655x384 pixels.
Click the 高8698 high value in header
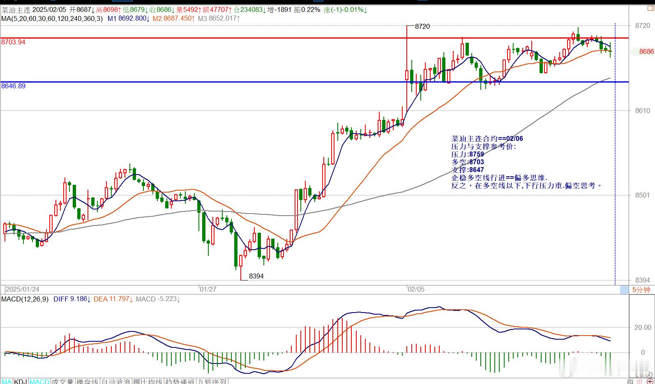point(108,9)
